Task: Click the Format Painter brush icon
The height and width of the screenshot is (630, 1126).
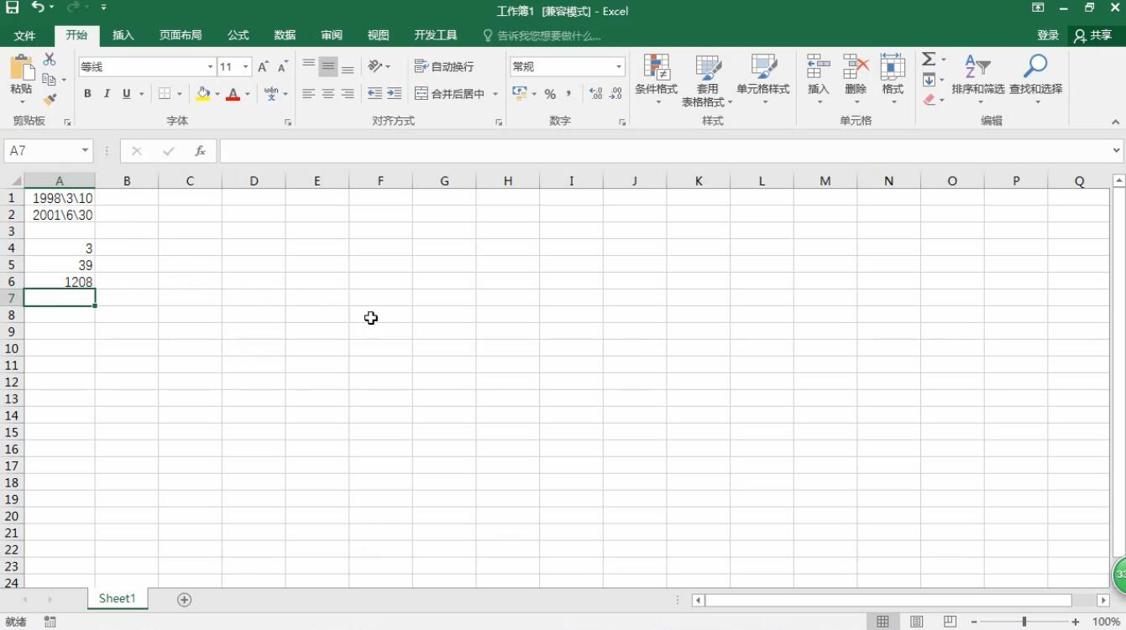Action: pyautogui.click(x=50, y=99)
